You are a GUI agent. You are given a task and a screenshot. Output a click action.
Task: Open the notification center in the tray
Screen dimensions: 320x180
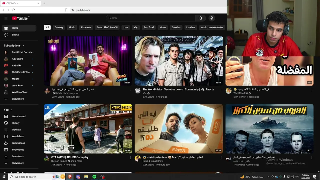(315, 177)
